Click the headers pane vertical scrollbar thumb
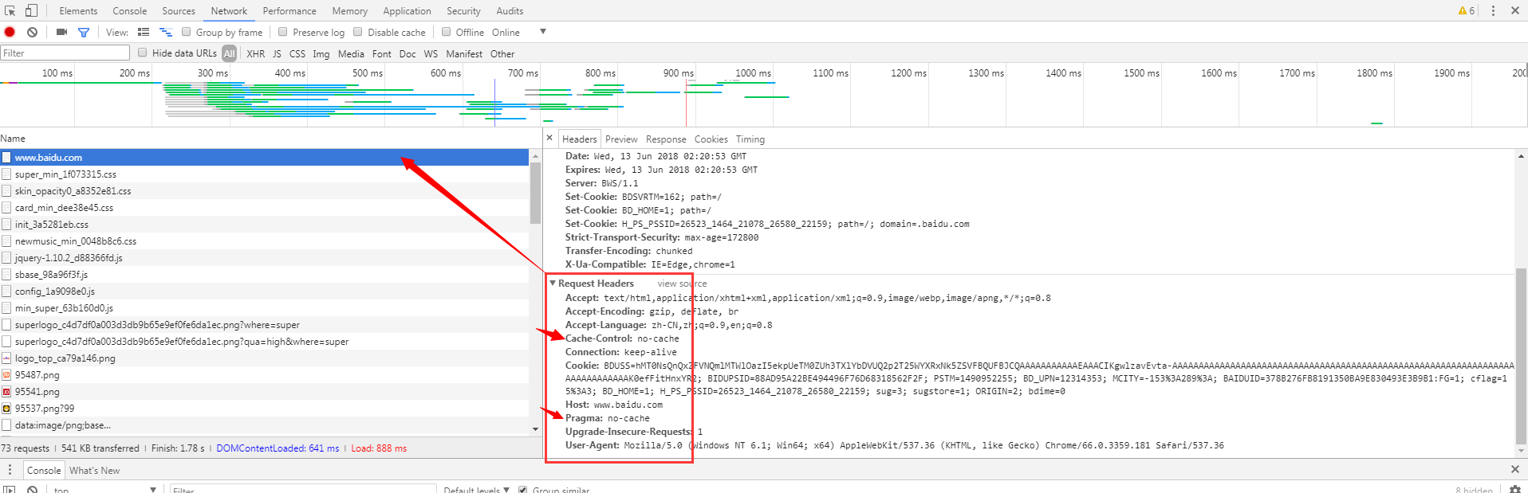This screenshot has height=493, width=1528. tap(1521, 355)
